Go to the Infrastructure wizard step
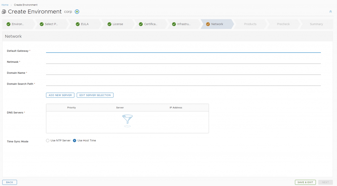The height and width of the screenshot is (186, 337). 183,24
